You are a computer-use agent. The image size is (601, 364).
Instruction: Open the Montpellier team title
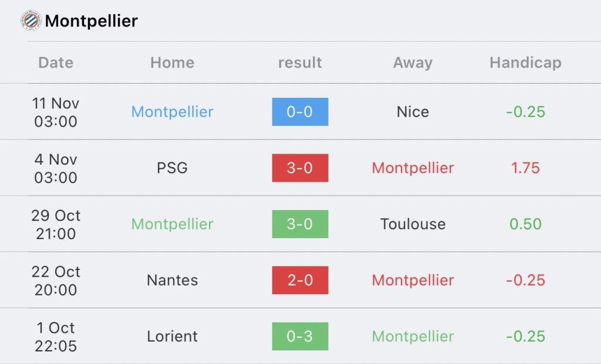point(91,21)
